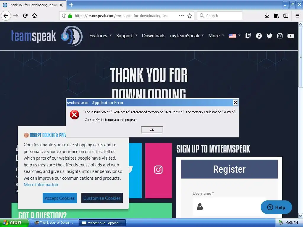Click Customise Cookies button
303x227 pixels.
pyautogui.click(x=102, y=198)
